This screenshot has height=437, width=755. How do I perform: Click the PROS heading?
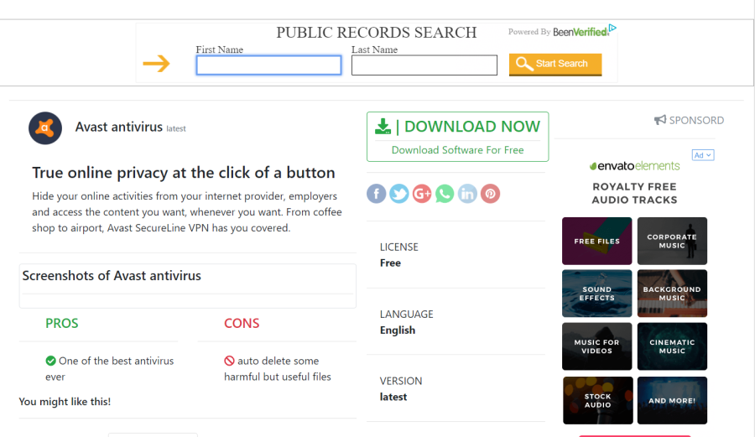tap(61, 324)
